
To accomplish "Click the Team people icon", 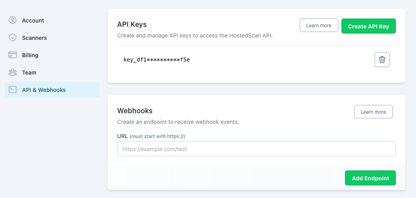I will coord(13,73).
